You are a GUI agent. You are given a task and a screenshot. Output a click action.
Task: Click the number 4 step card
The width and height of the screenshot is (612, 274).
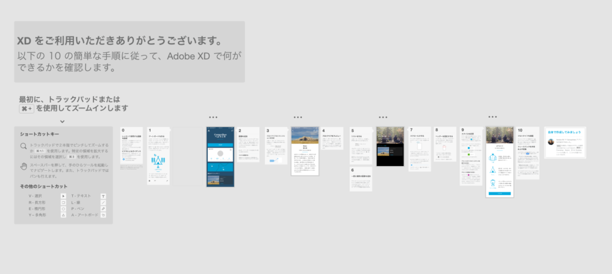332,138
